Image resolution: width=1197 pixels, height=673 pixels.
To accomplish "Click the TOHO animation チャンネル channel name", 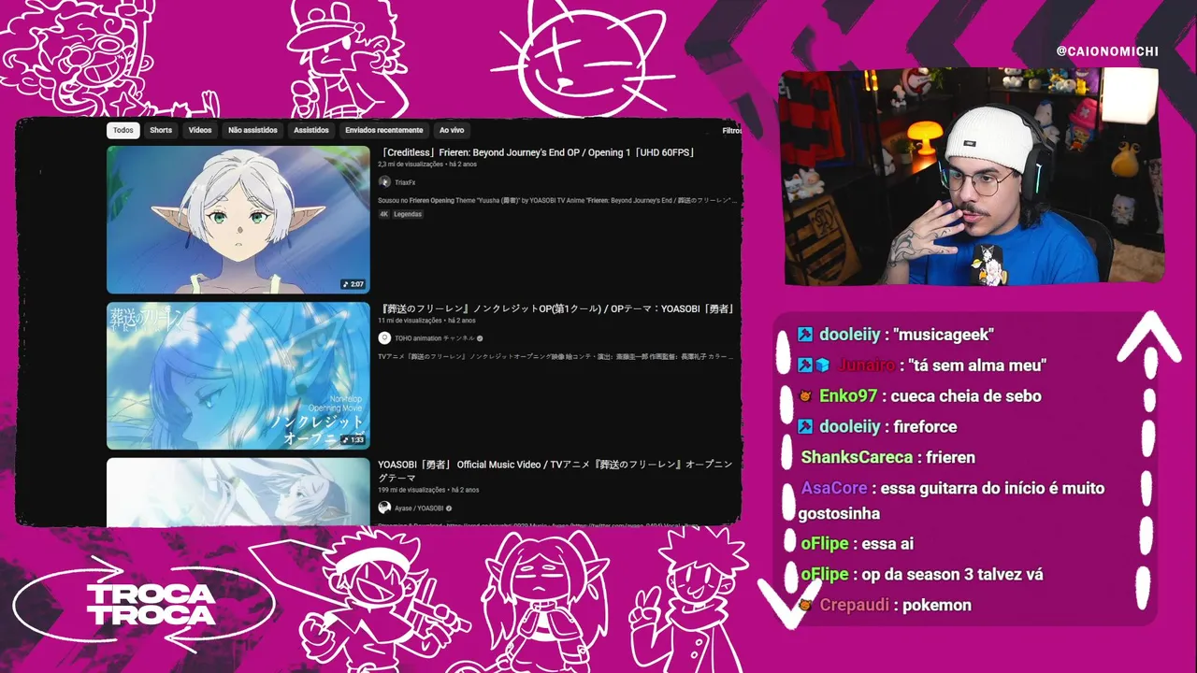I will pyautogui.click(x=434, y=338).
